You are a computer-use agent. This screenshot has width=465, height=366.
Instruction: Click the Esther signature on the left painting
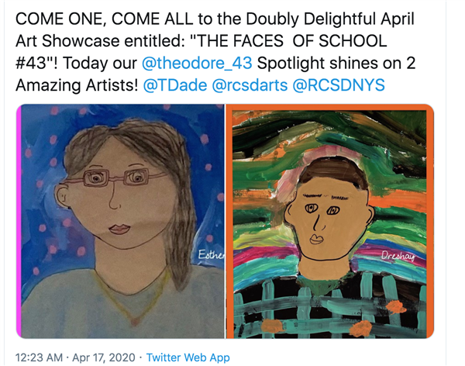click(212, 254)
